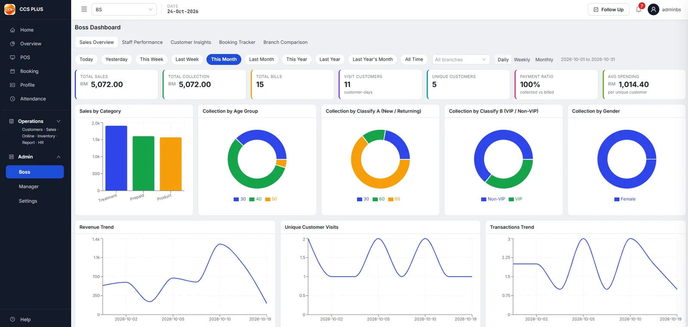688x327 pixels.
Task: Toggle the hamburger menu icon
Action: (84, 9)
